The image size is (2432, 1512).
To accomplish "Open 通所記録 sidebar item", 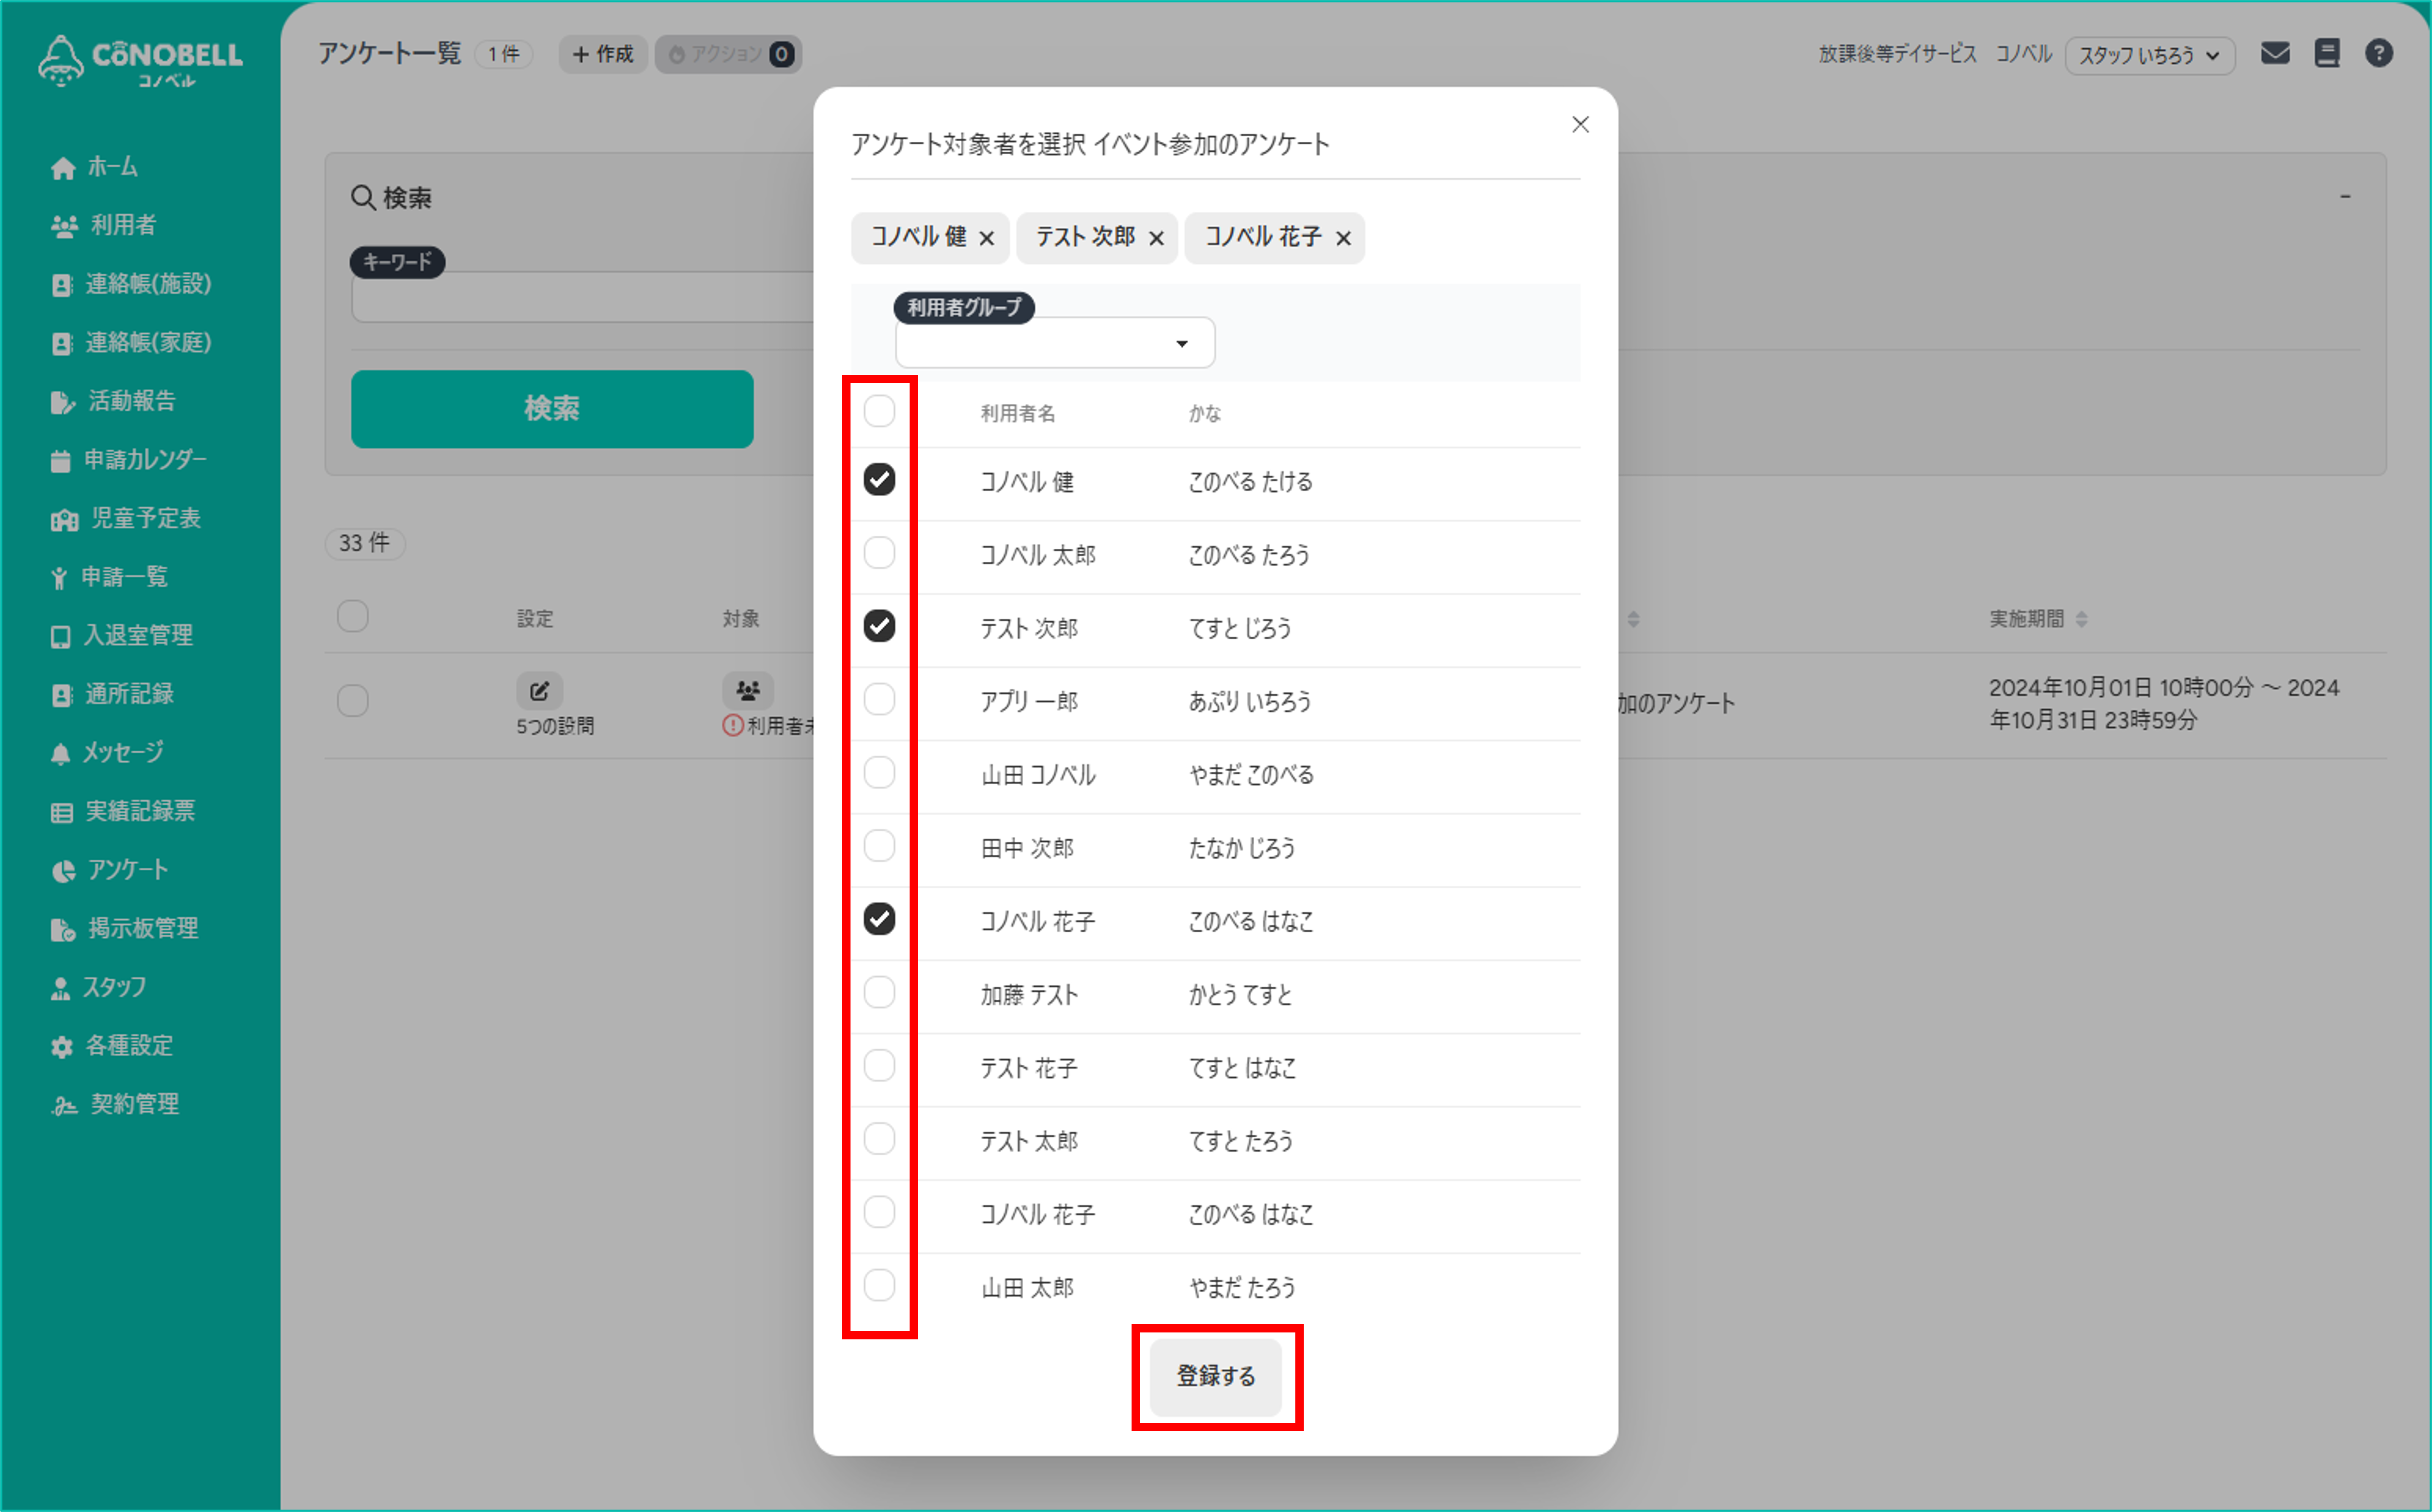I will (112, 694).
